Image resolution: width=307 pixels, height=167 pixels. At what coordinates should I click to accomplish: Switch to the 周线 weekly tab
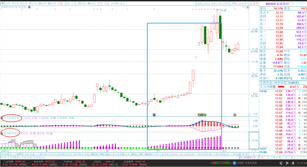tap(67, 3)
